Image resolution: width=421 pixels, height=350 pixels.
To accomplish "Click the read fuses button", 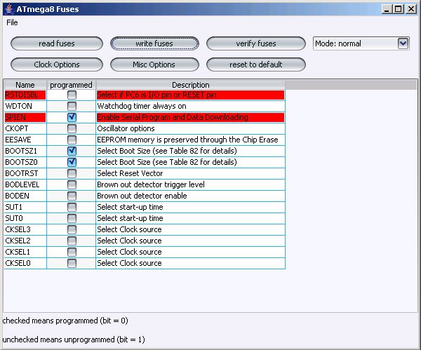I will (57, 43).
